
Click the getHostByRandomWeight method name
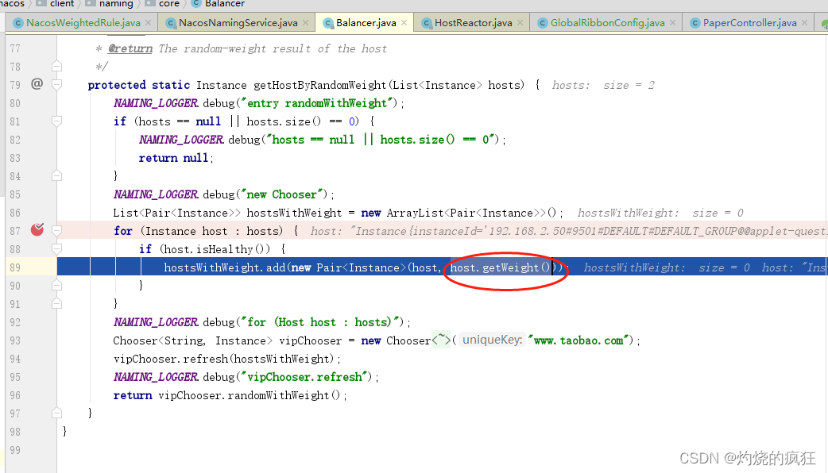pyautogui.click(x=320, y=85)
